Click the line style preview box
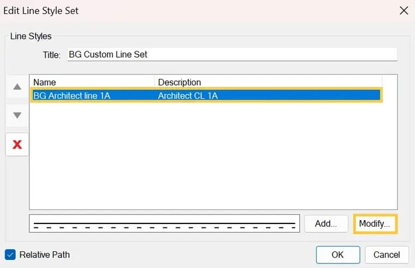Screen dimensions: 415x268 click(x=164, y=224)
